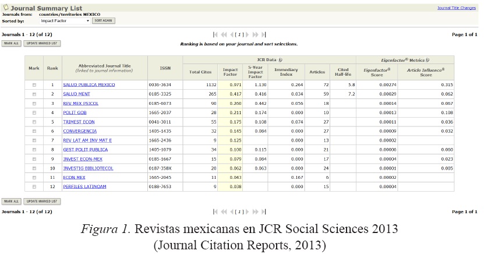This screenshot has width=484, height=254.
Task: Click the Sort Again button
Action: (104, 20)
